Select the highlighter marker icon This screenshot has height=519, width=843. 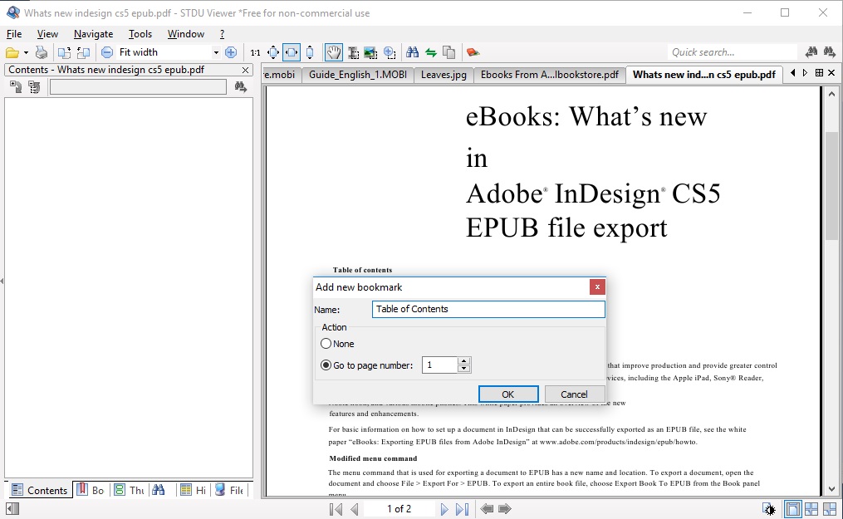[472, 51]
